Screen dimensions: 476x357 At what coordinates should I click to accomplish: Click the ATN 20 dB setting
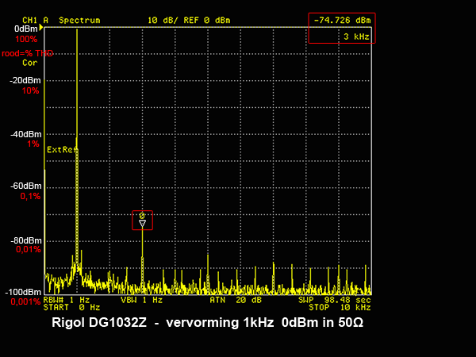pos(236,300)
